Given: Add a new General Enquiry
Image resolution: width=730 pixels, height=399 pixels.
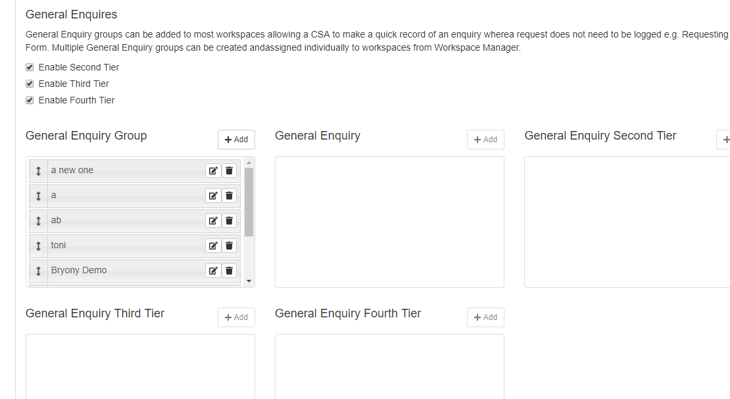Looking at the screenshot, I should click(x=485, y=139).
